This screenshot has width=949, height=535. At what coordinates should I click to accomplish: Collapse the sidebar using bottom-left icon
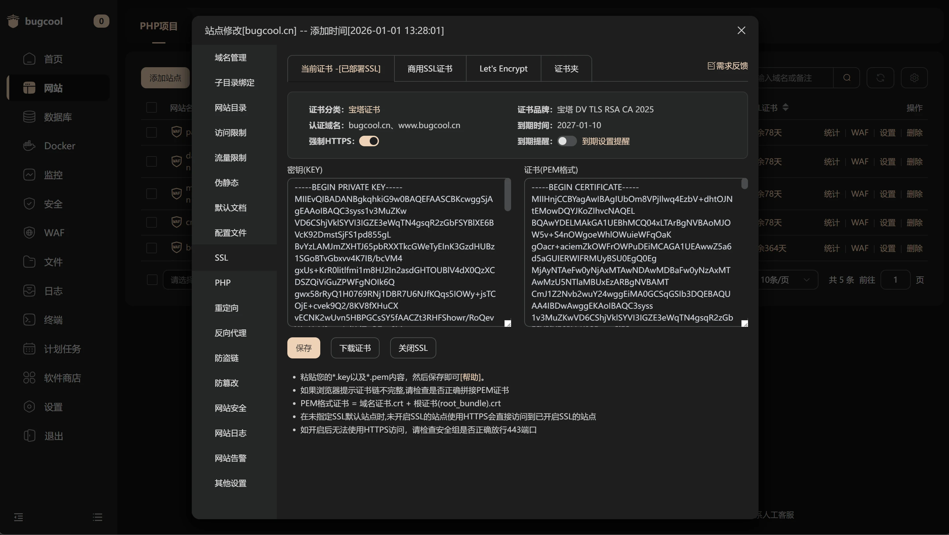(x=18, y=517)
